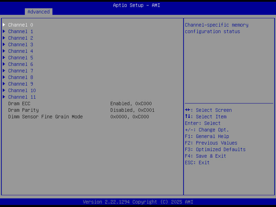The width and height of the screenshot is (276, 207).
Task: Open Channel 8 configuration
Action: (20, 77)
